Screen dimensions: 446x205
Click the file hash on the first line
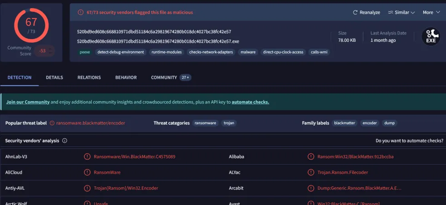pyautogui.click(x=154, y=32)
